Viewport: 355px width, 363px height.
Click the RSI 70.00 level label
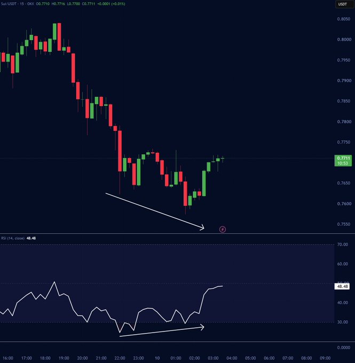[x=343, y=244]
